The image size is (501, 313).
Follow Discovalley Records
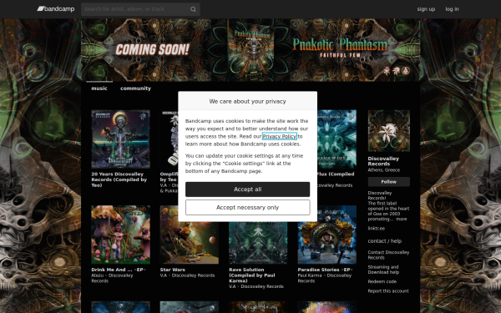[x=389, y=182]
